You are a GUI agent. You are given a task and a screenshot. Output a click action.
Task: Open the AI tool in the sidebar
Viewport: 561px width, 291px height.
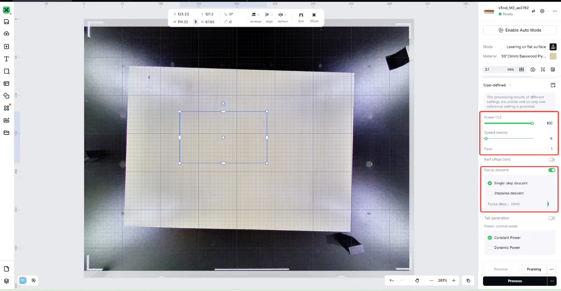(7, 120)
